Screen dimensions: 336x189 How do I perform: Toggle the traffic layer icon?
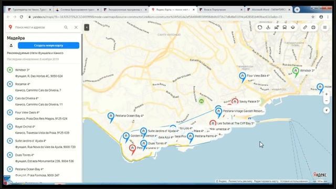point(260,27)
